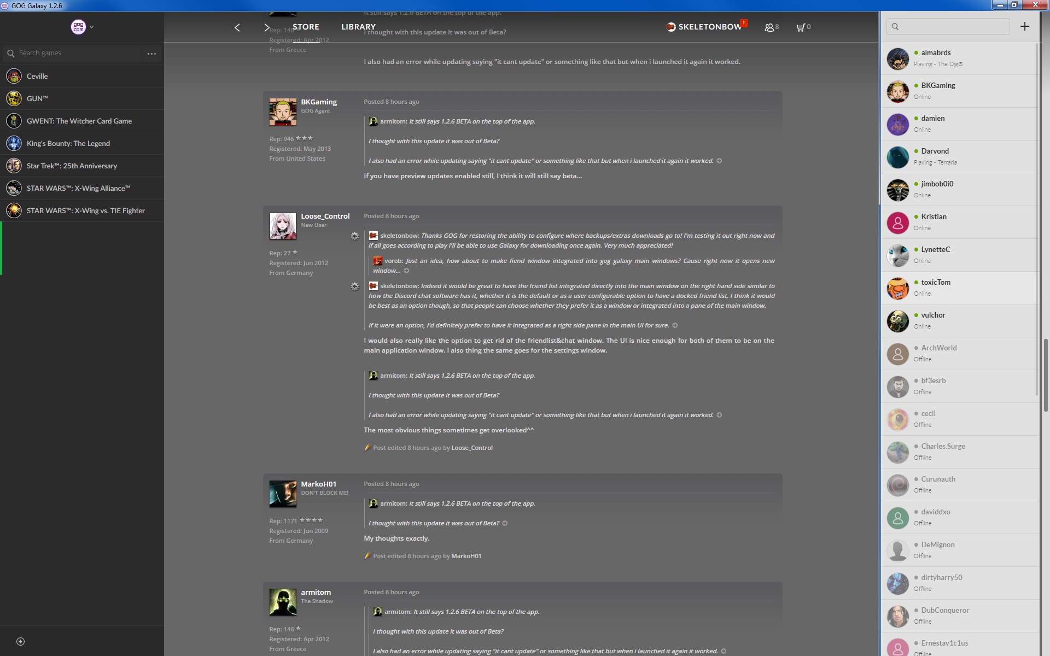Select BKGaming in friends list
Viewport: 1050px width, 656px height.
(x=960, y=91)
